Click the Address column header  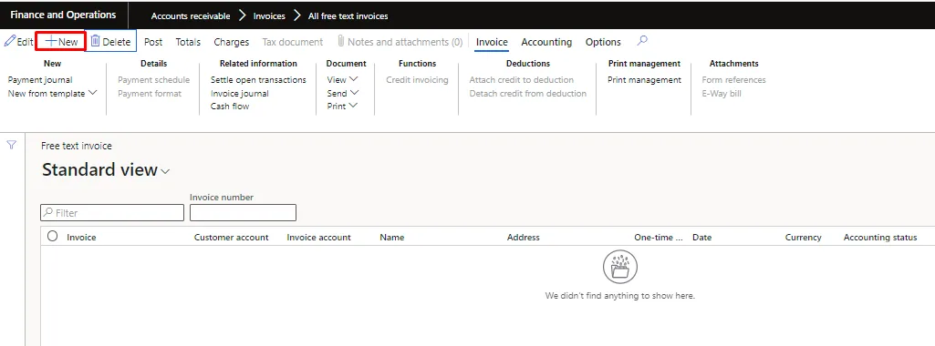coord(523,237)
